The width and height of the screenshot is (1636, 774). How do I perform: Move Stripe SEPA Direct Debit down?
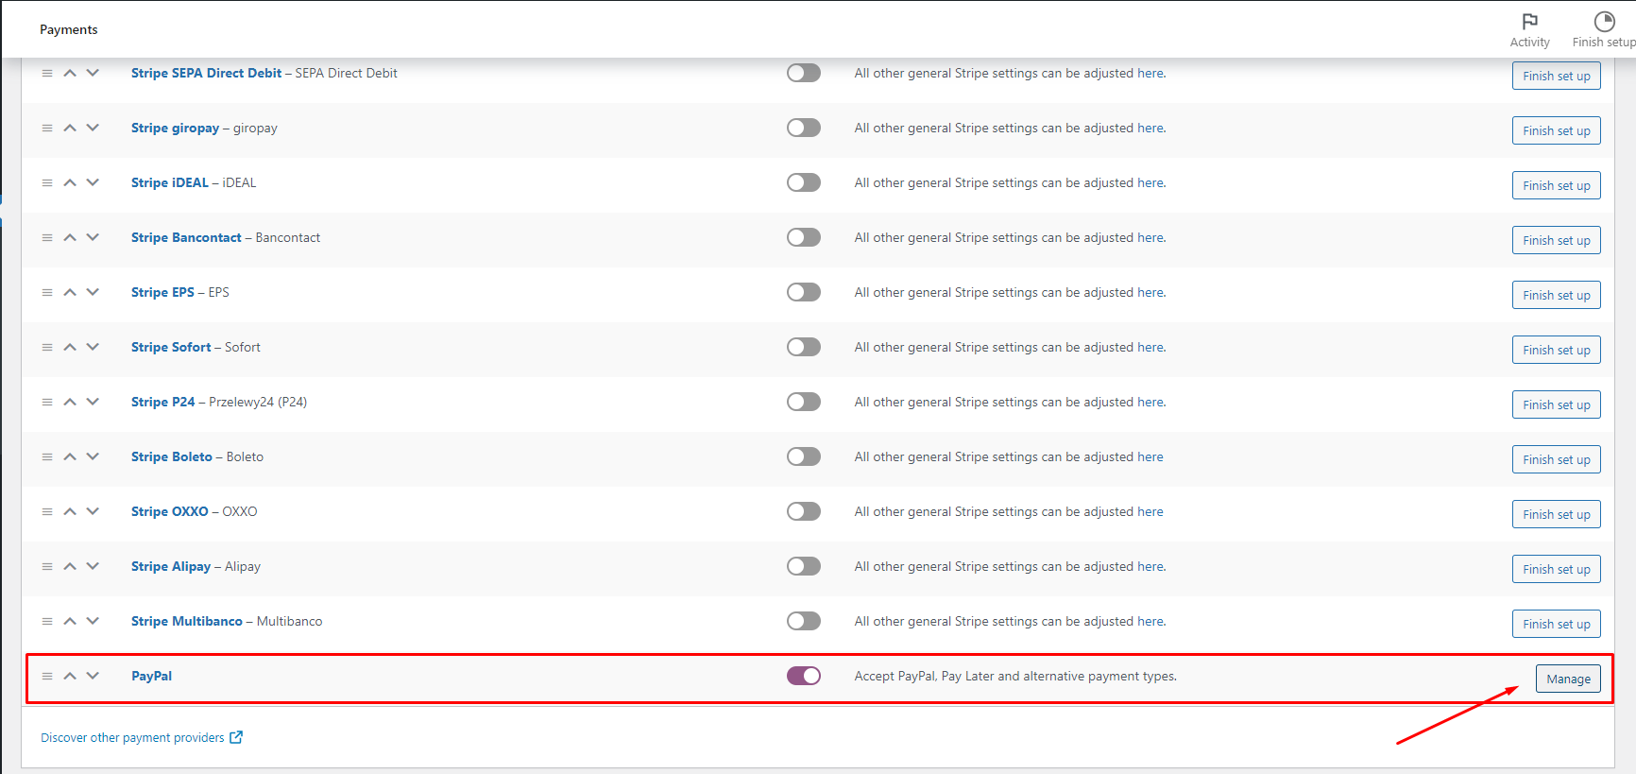click(93, 73)
